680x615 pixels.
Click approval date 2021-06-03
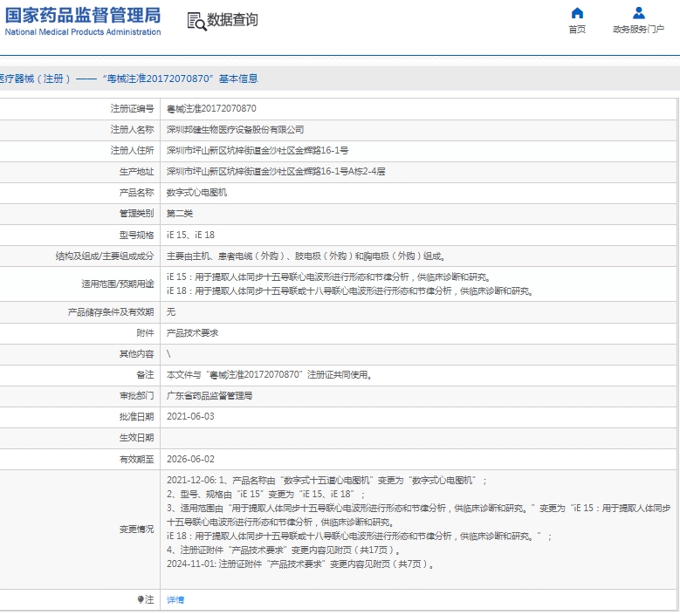pos(190,416)
